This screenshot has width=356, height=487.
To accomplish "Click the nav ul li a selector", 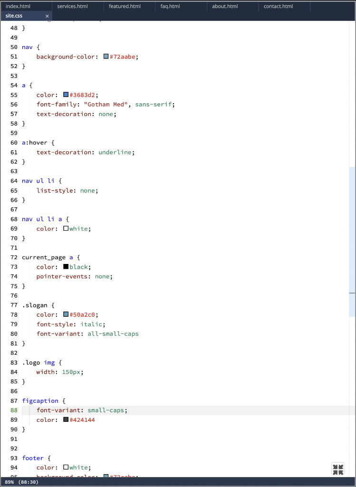I will (x=42, y=219).
